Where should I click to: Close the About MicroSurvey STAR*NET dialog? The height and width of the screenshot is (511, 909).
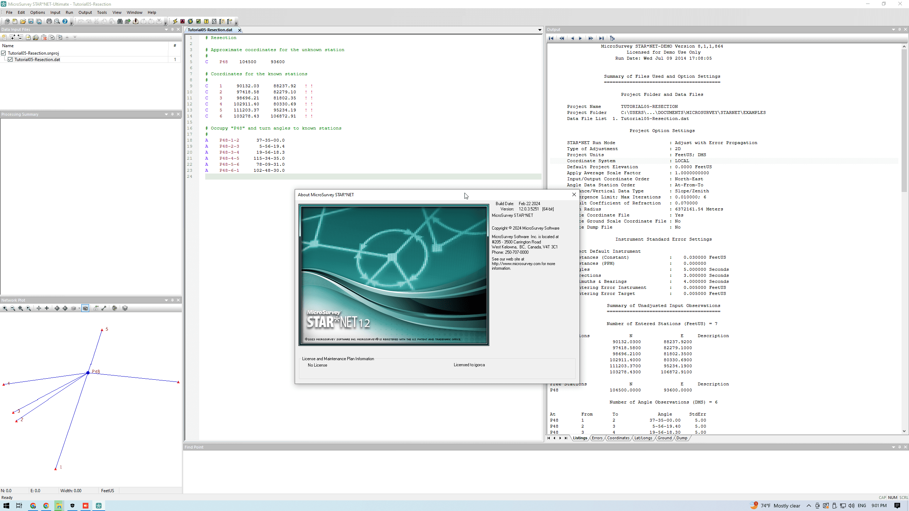tap(574, 194)
